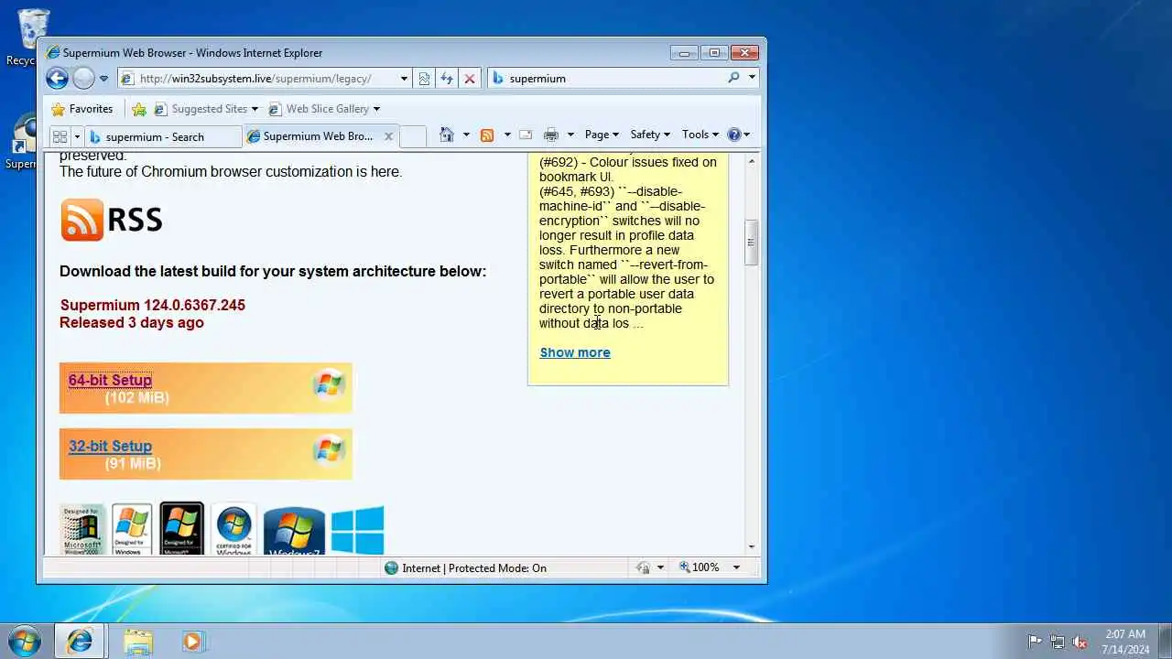This screenshot has height=659, width=1172.
Task: Open the Safety menu
Action: (650, 135)
